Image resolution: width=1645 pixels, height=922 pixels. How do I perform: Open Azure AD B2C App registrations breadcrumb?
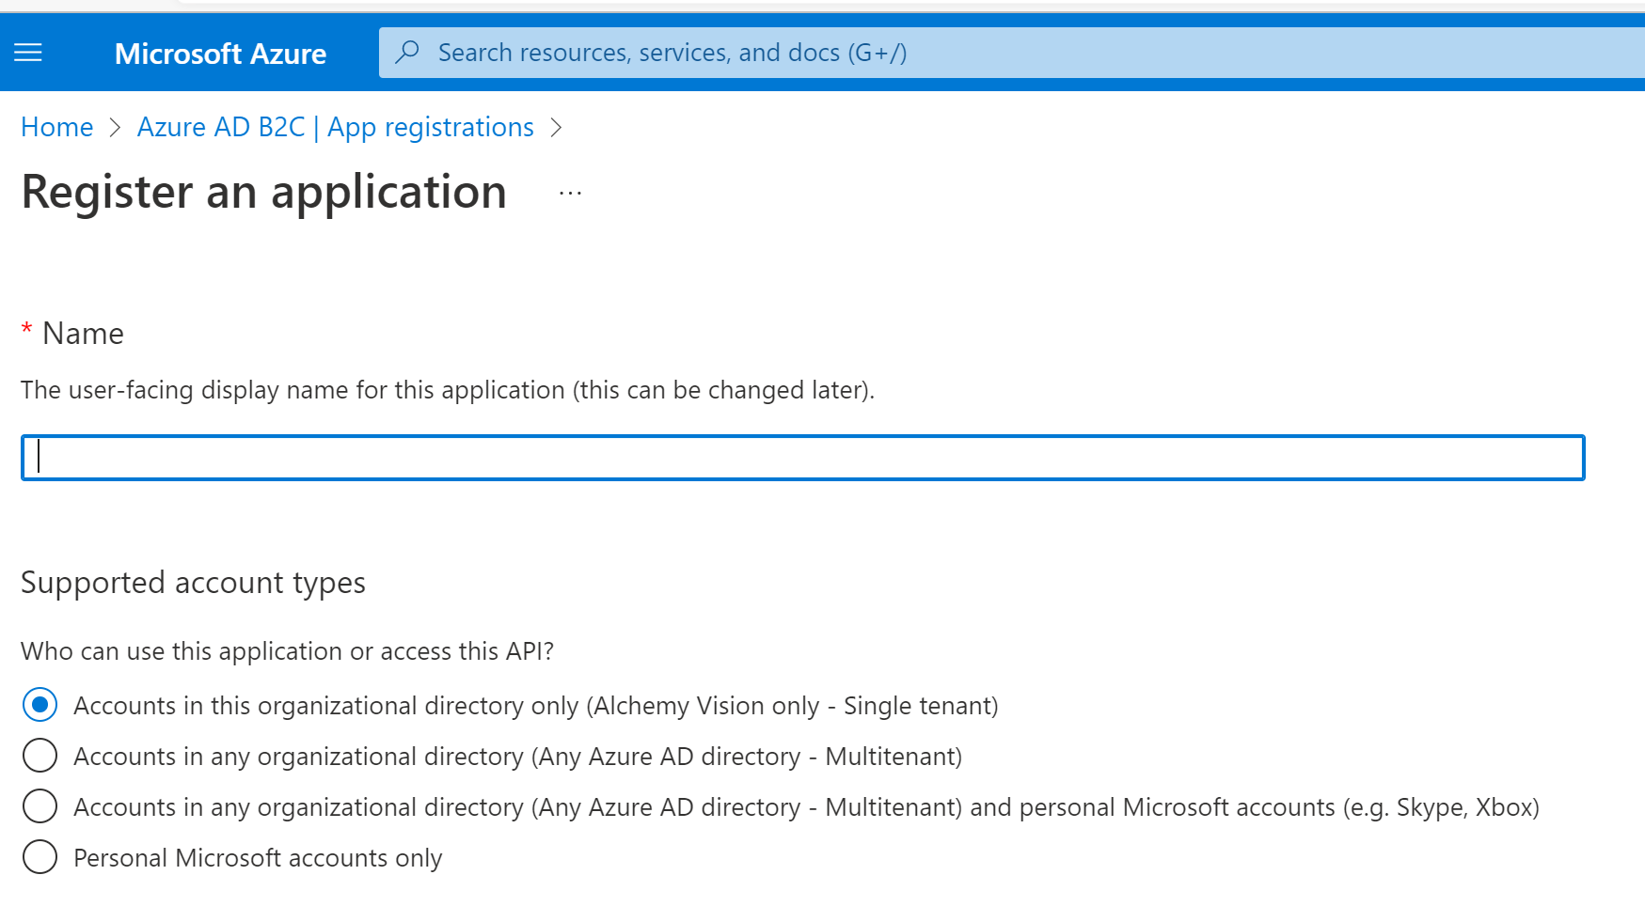click(x=335, y=127)
